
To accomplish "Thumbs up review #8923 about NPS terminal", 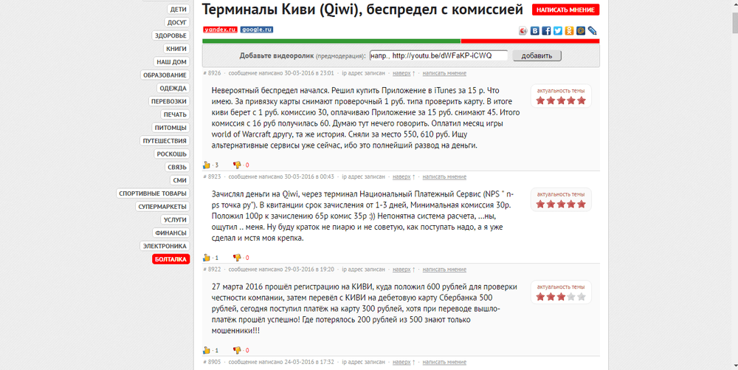I will coord(206,258).
